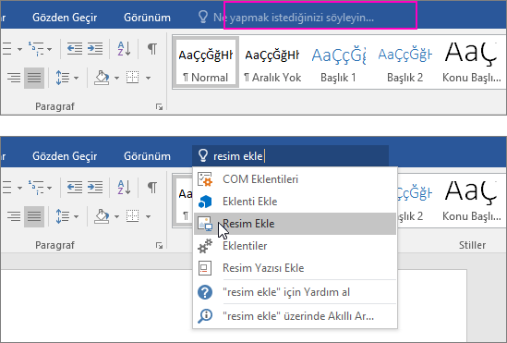Click Shading paint bucket in ribbon with empty search
Viewport: 507px width, 343px height.
tap(102, 78)
